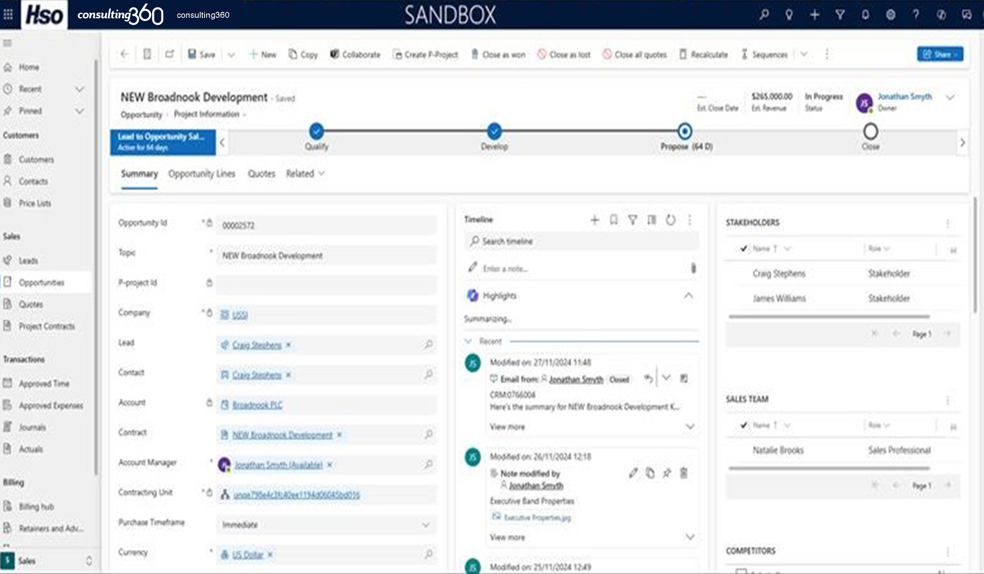Viewport: 984px width, 574px height.
Task: Attach a file with the paperclip icon
Action: (693, 268)
